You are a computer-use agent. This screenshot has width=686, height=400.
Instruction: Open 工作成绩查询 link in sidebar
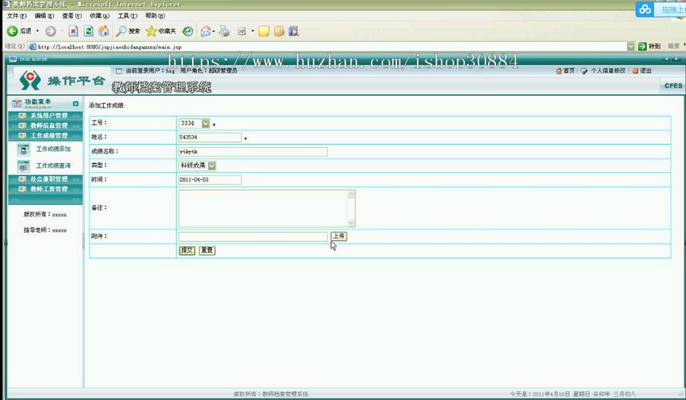pyautogui.click(x=53, y=165)
